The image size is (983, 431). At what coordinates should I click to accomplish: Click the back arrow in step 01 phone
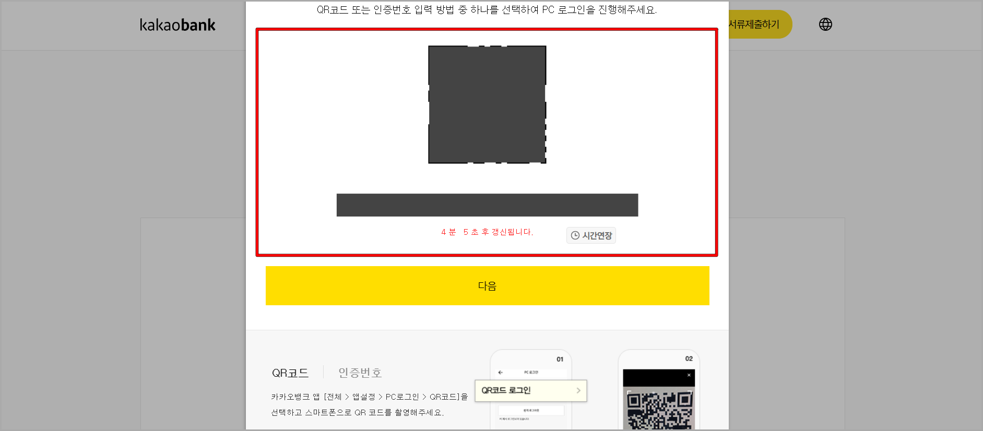point(501,373)
